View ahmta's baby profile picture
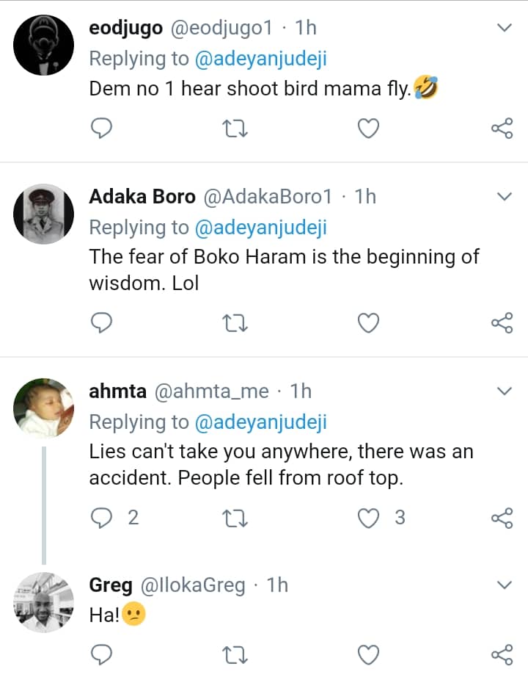 click(44, 408)
